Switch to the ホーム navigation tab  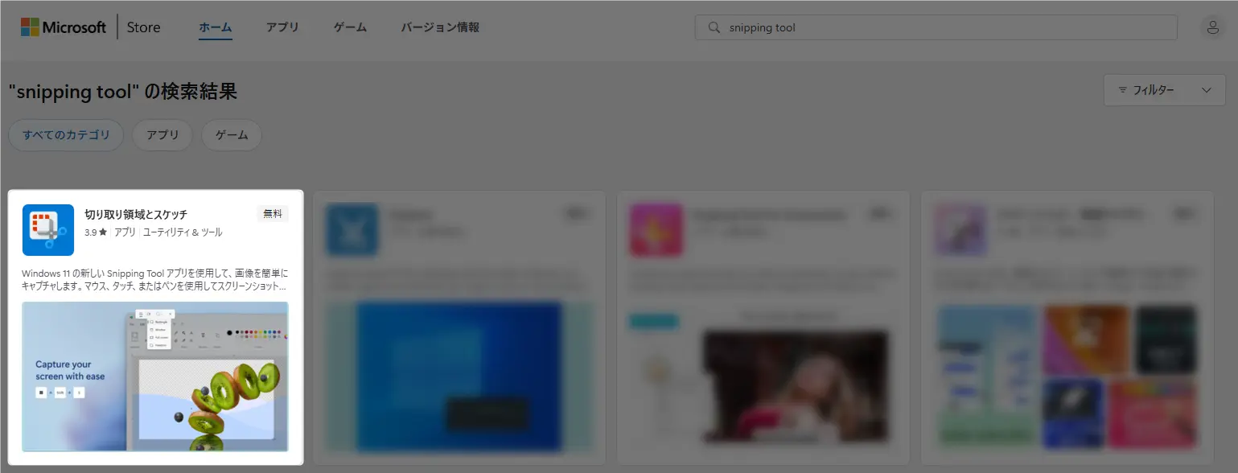(x=216, y=27)
